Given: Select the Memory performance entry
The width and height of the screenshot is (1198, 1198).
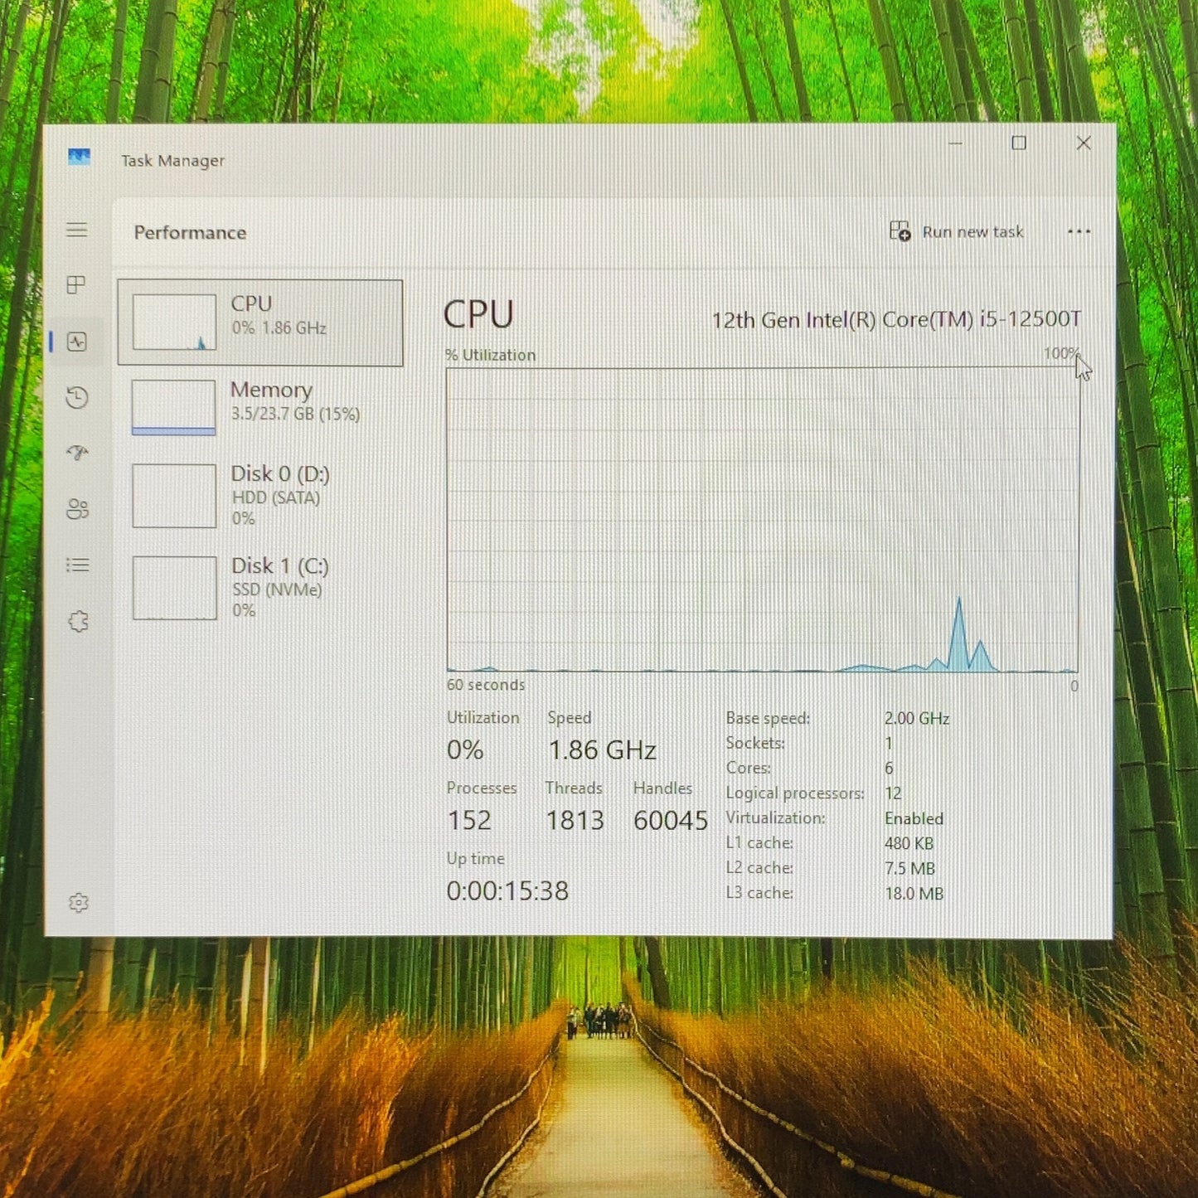Looking at the screenshot, I should tap(260, 407).
